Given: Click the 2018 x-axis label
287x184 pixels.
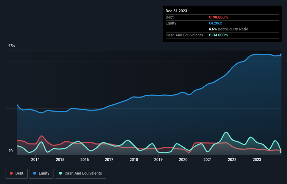Looking at the screenshot, I should coord(134,160).
